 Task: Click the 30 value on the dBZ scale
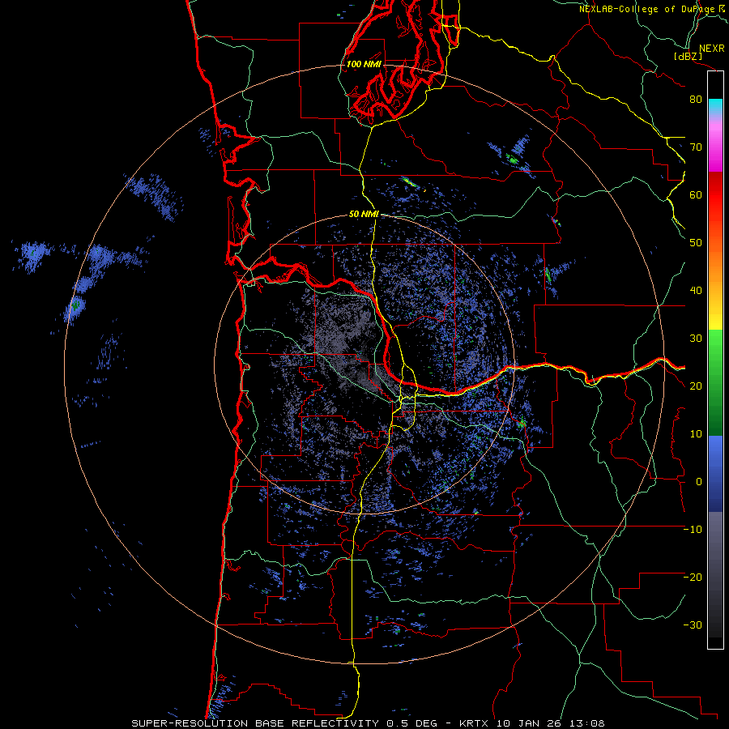tap(696, 339)
